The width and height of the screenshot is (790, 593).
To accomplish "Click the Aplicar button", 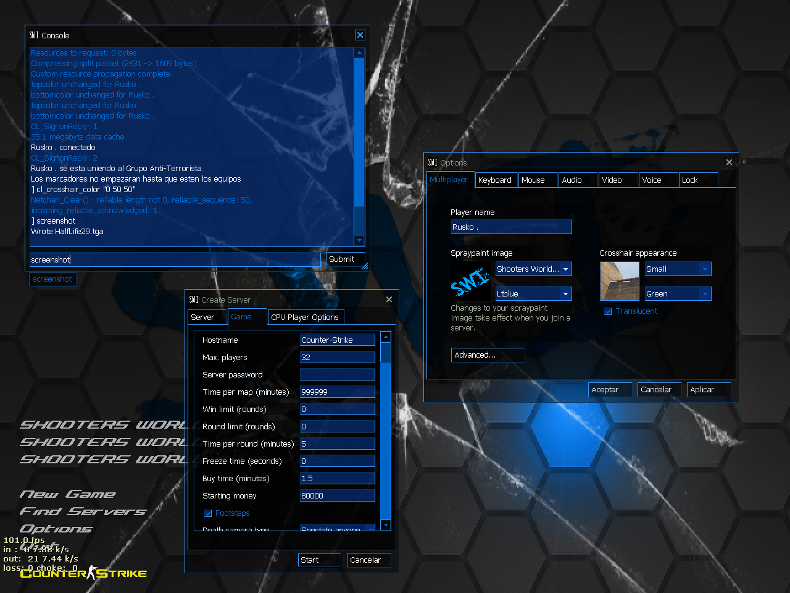I will [x=709, y=390].
